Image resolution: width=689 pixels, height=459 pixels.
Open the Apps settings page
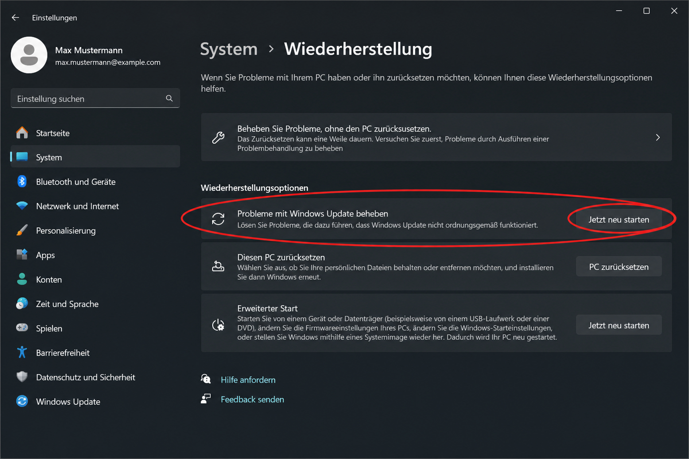coord(95,255)
